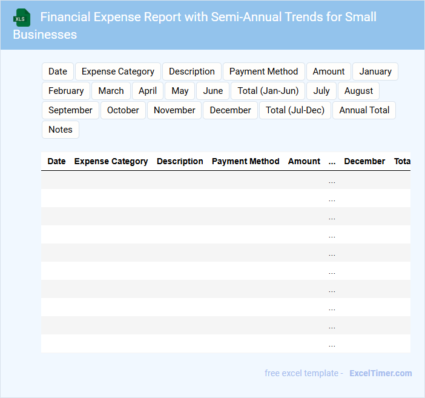
Task: Select the Date tag chip
Action: [x=58, y=71]
